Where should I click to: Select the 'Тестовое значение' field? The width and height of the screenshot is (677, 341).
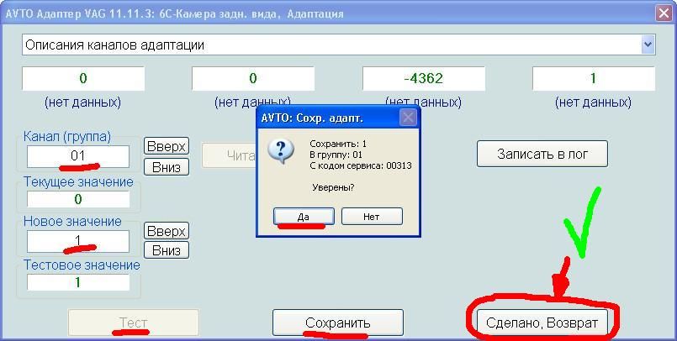(78, 283)
